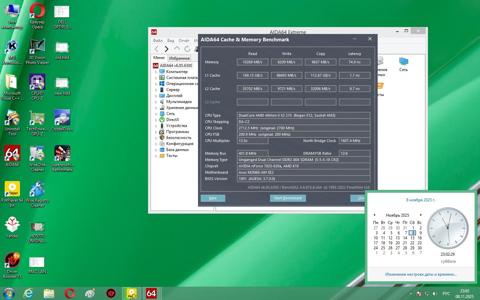Expand the Сервер tree node
This screenshot has width=480, height=300.
(x=156, y=90)
